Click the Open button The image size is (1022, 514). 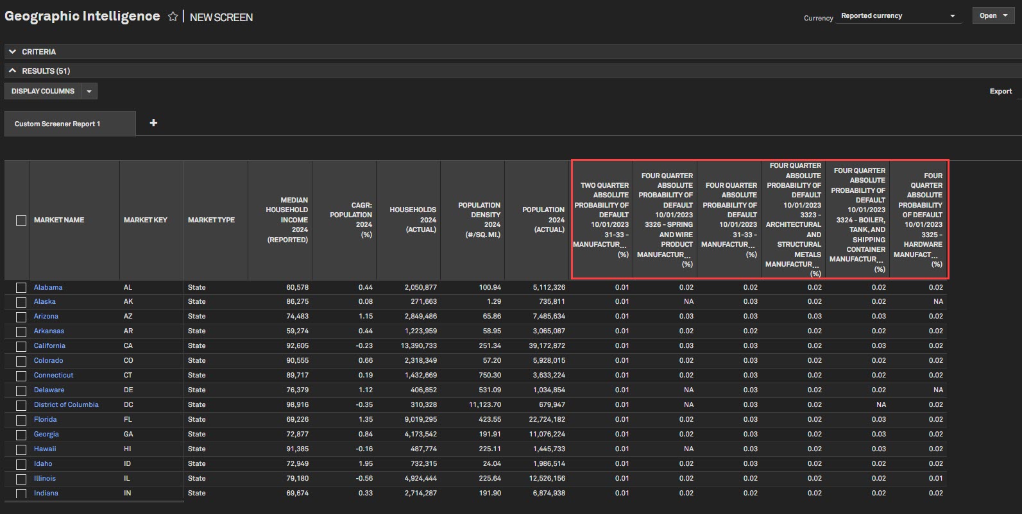tap(992, 16)
